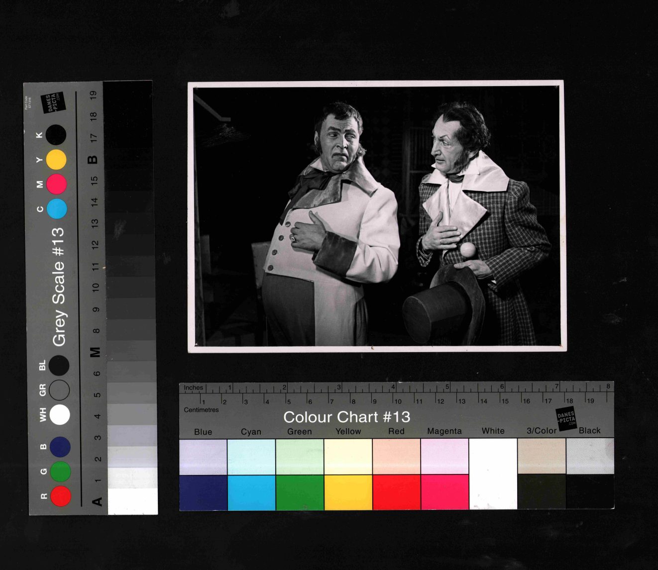The width and height of the screenshot is (658, 570).
Task: Click the 'Colour Chart #13' title text
Action: (346, 417)
